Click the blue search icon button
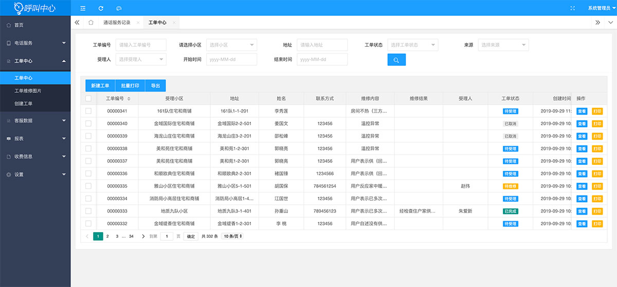Viewport: 617px width, 287px height. [396, 60]
